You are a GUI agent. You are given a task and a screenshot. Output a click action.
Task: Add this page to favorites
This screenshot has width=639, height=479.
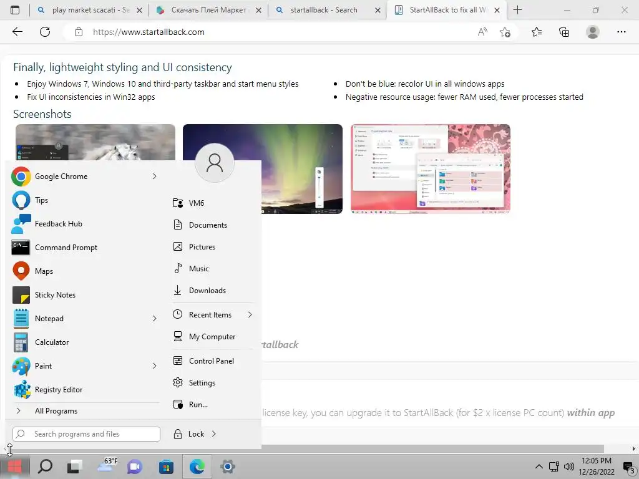pos(505,32)
